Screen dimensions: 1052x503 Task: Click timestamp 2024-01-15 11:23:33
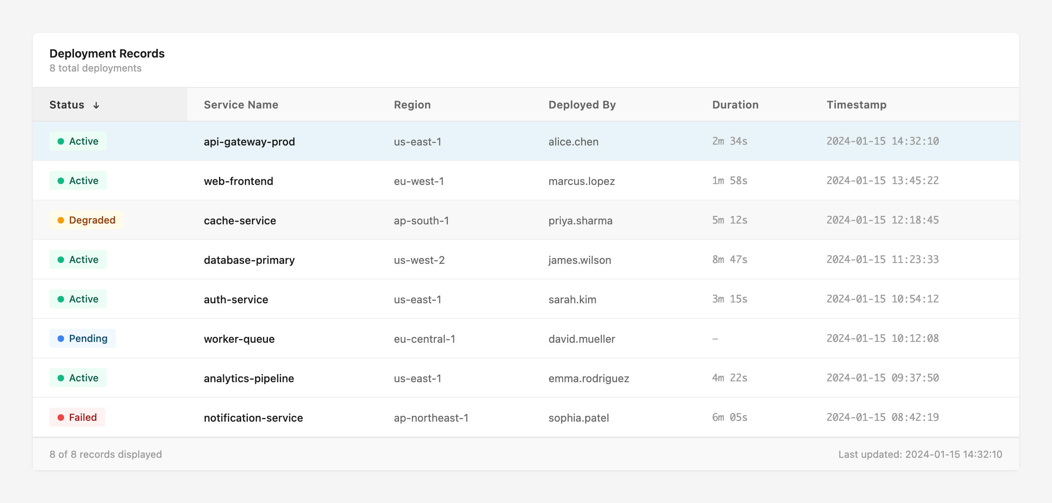pos(883,259)
